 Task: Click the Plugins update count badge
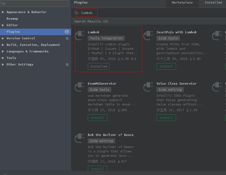pyautogui.click(x=67, y=32)
